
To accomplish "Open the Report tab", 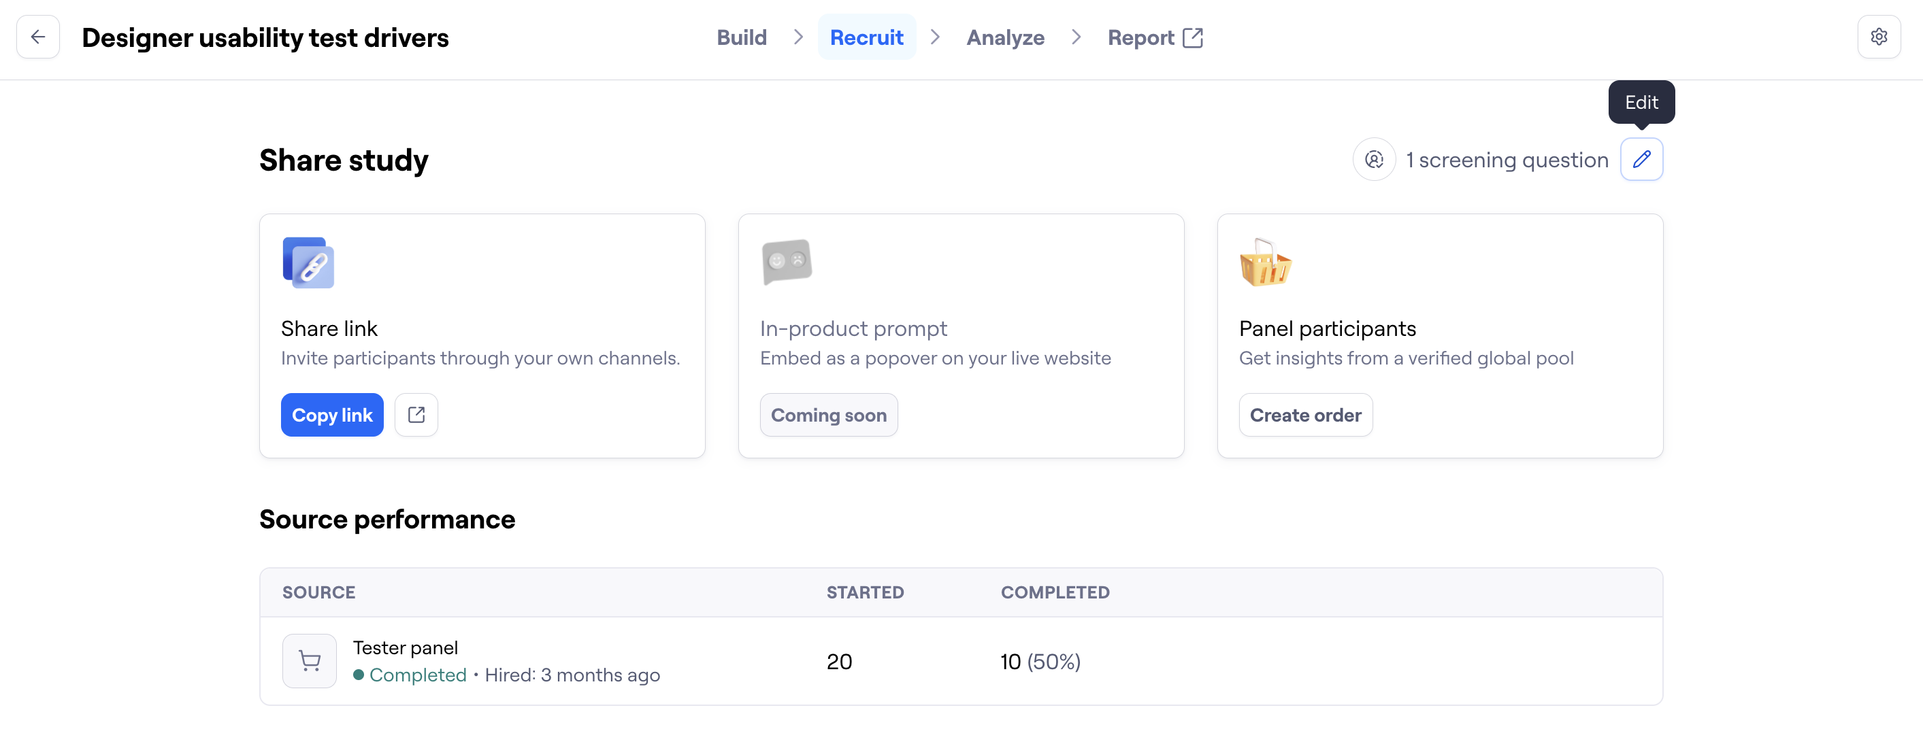I will click(1140, 38).
